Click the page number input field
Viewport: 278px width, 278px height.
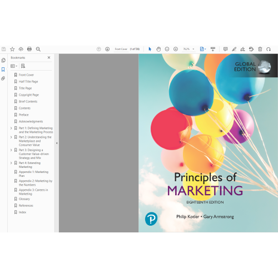tap(121, 49)
